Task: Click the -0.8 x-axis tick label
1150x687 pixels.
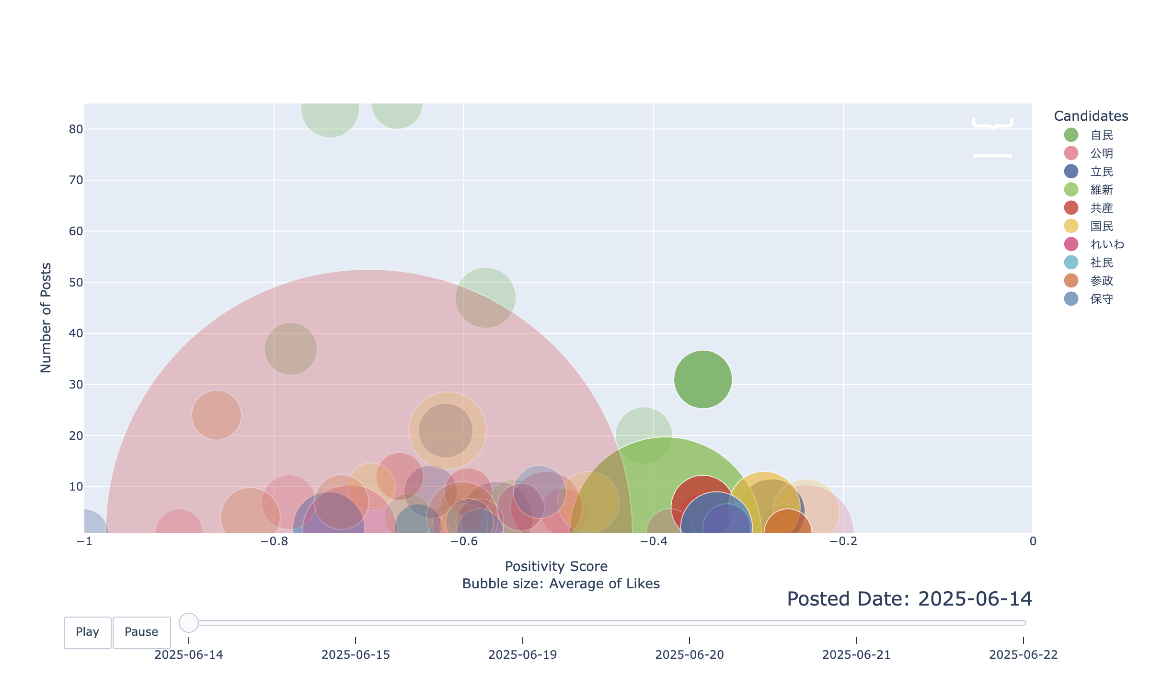Action: tap(274, 541)
